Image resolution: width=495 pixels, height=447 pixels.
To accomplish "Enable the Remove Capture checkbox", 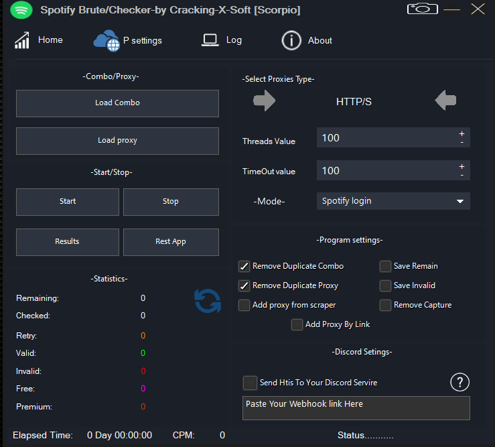I will (385, 305).
